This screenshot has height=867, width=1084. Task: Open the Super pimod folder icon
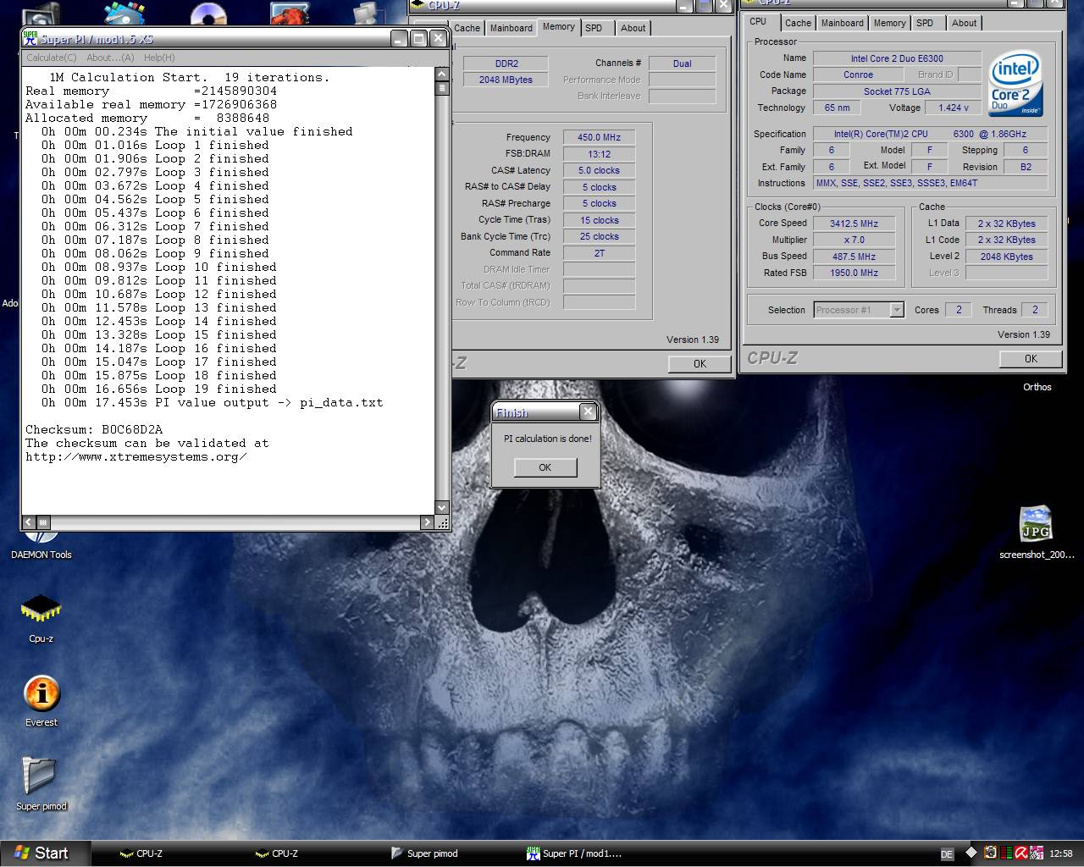38,775
